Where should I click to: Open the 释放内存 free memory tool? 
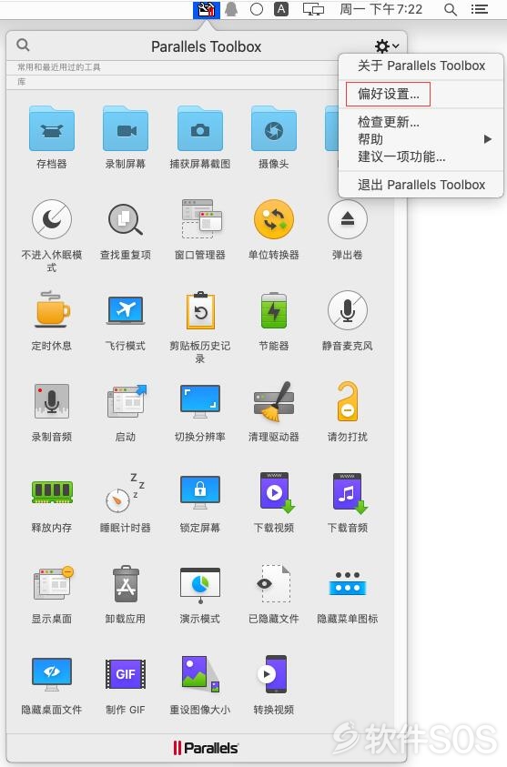tap(51, 502)
